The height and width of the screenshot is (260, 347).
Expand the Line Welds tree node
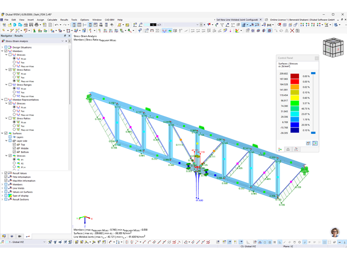(x=2, y=188)
